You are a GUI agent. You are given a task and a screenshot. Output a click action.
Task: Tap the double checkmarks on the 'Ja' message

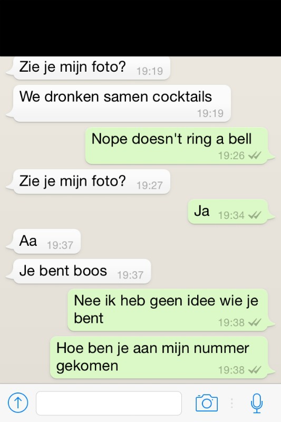point(255,215)
